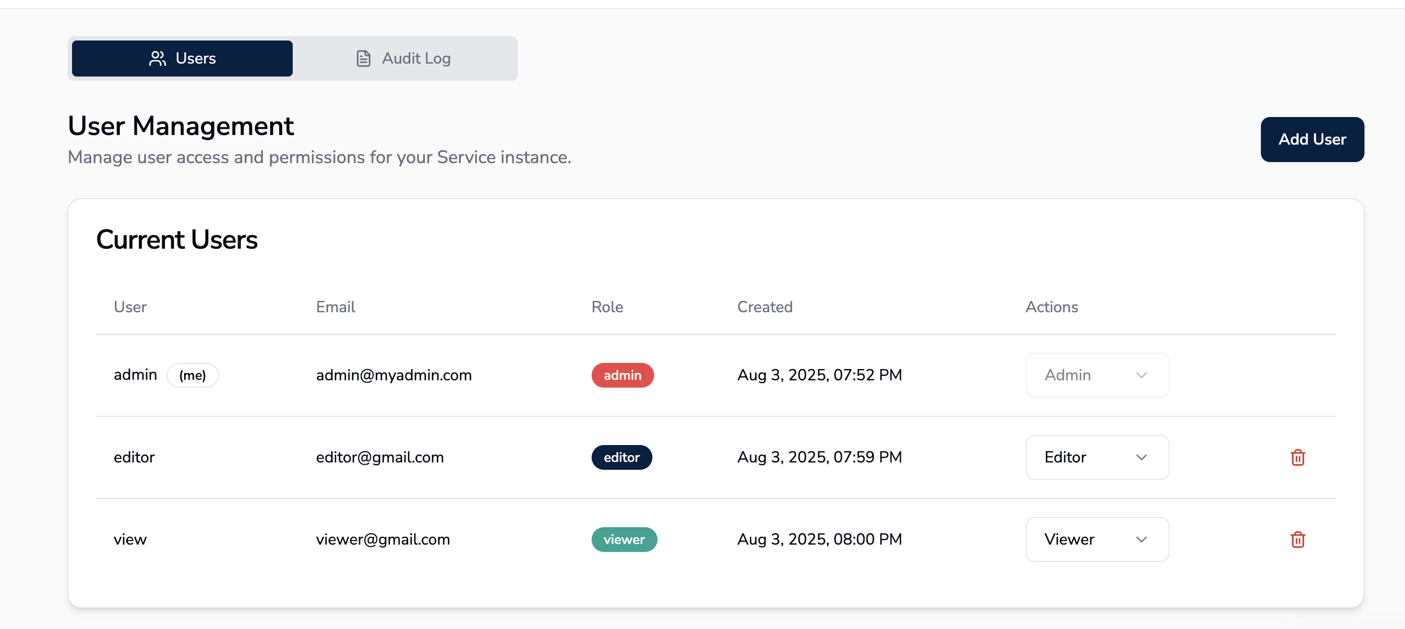
Task: Click the people icon on Users tab
Action: [x=158, y=59]
